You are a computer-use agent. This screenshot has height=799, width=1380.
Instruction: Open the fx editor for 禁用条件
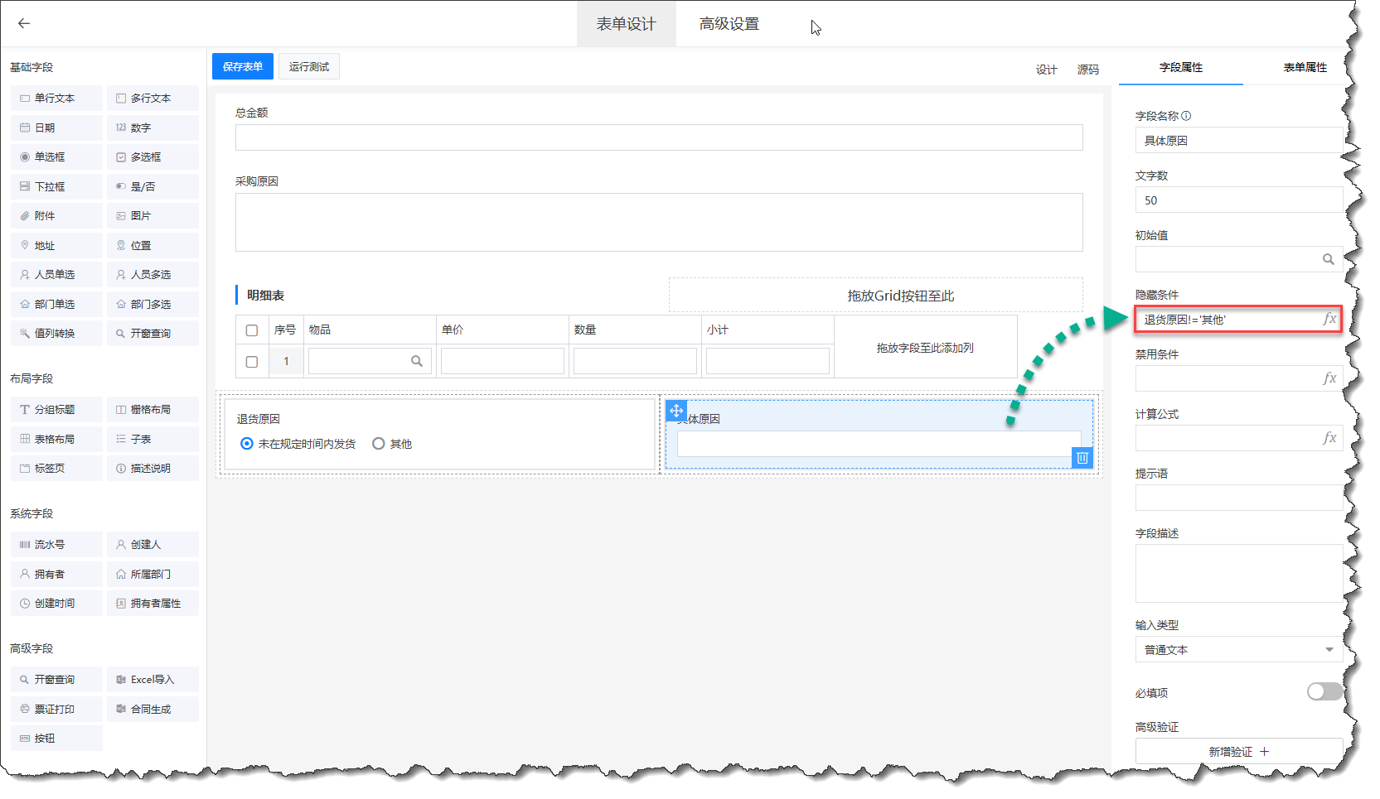(1329, 378)
